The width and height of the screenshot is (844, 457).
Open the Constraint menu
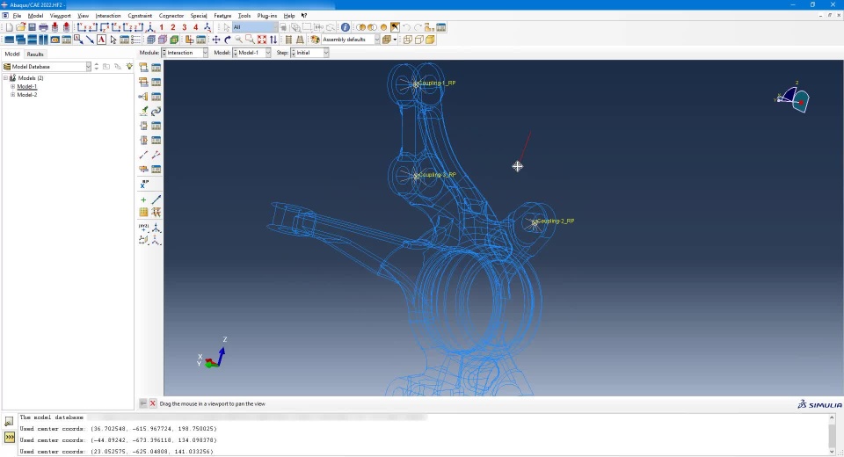(139, 16)
